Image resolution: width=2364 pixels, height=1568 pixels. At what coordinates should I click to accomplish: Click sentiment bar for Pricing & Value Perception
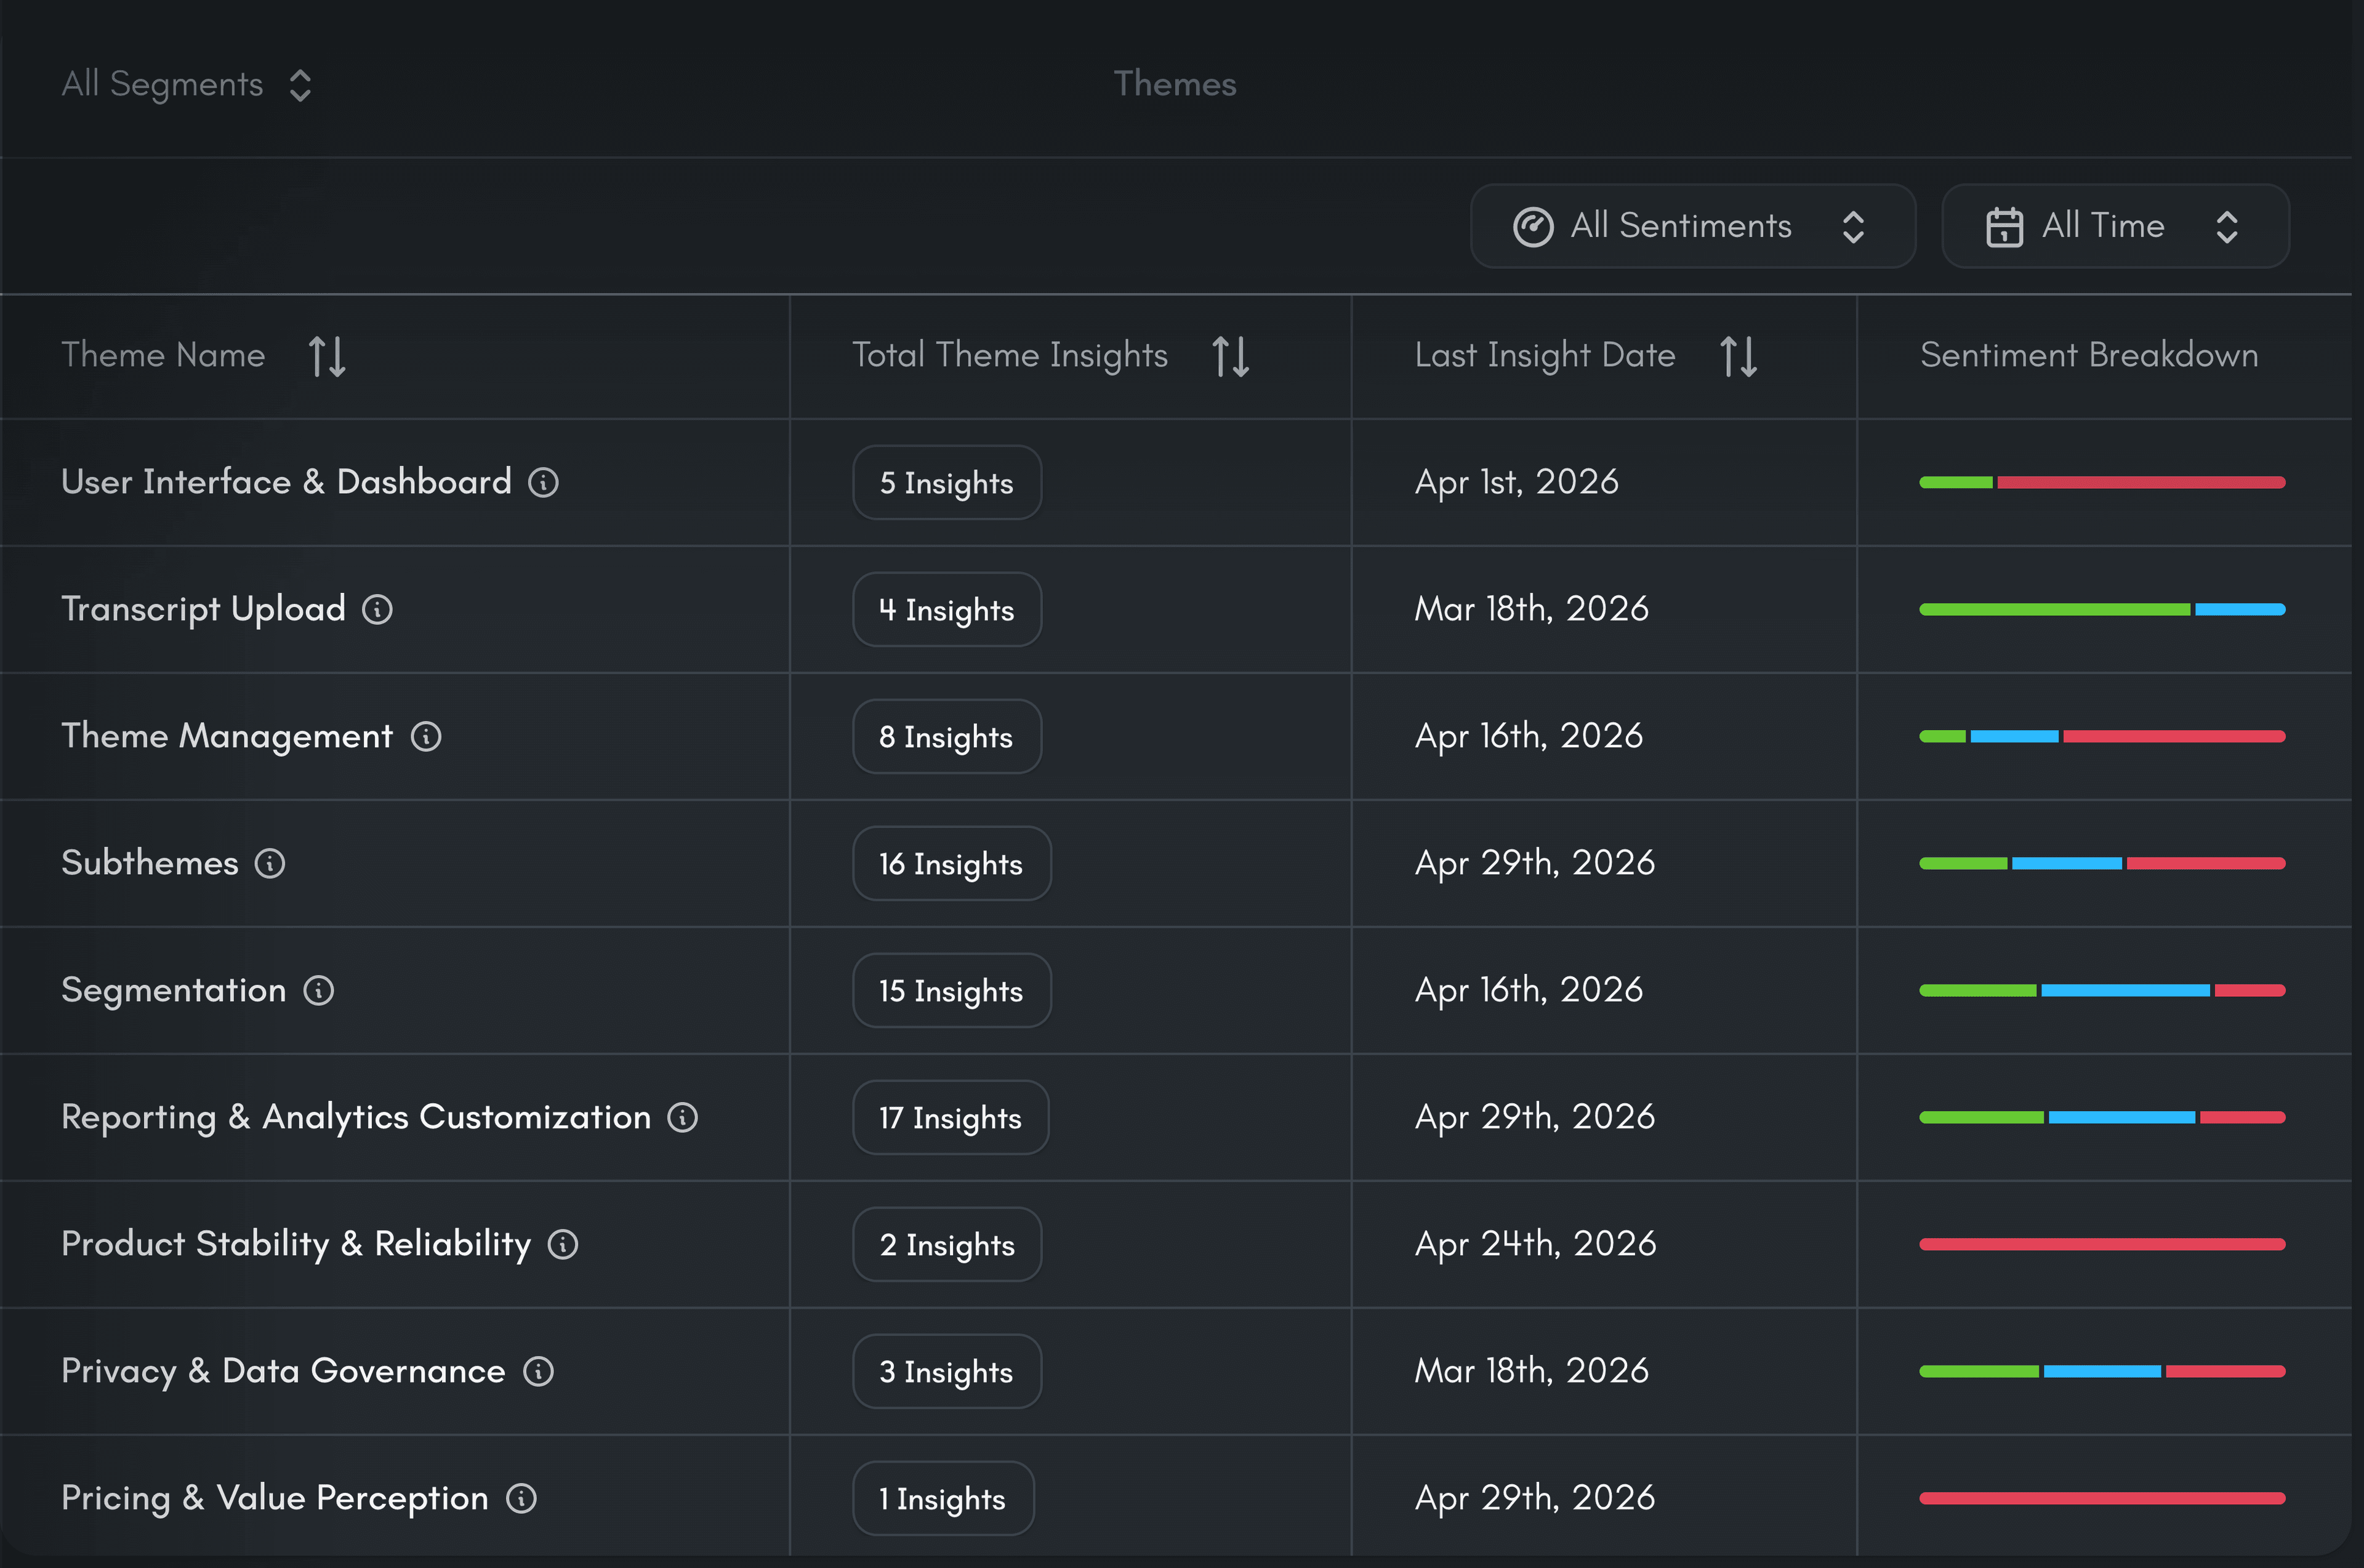pos(2102,1499)
